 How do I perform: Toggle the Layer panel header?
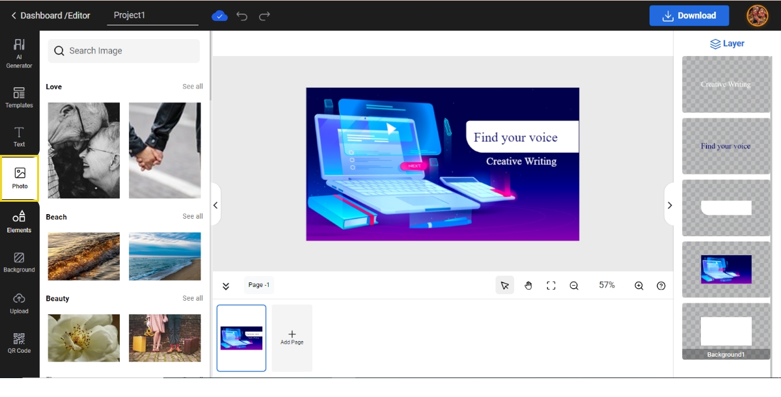click(727, 43)
